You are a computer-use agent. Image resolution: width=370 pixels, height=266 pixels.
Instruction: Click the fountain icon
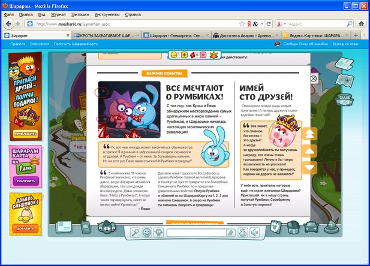point(331,226)
